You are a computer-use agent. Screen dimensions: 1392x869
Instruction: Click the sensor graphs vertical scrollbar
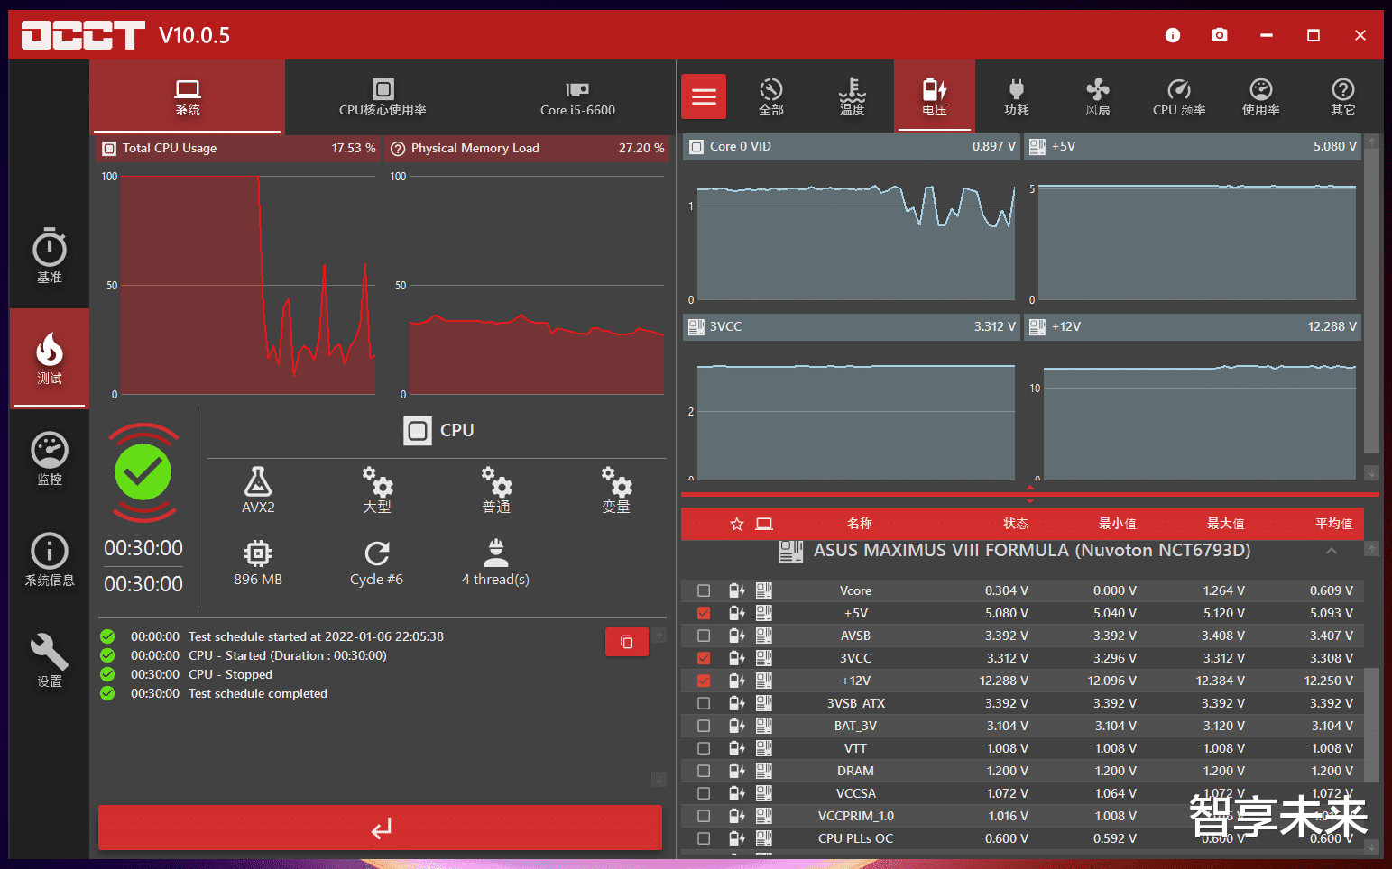[x=1371, y=301]
